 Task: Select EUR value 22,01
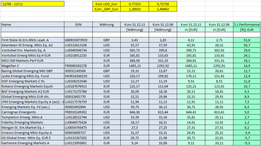tap(219, 138)
